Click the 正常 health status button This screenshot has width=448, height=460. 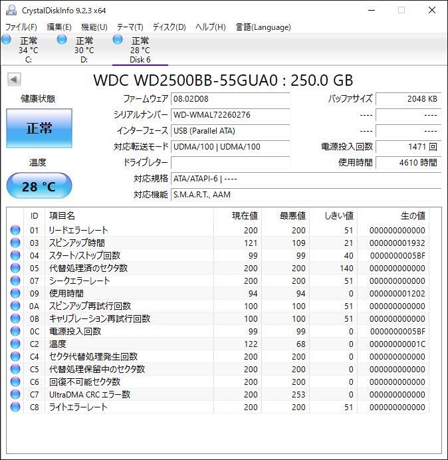[39, 128]
